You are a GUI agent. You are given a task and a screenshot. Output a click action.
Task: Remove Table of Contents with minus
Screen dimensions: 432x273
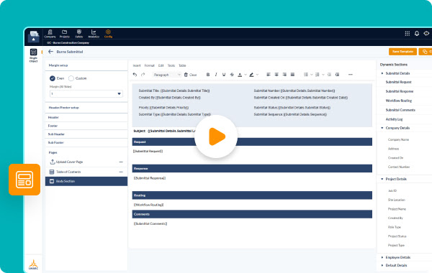[121, 172]
